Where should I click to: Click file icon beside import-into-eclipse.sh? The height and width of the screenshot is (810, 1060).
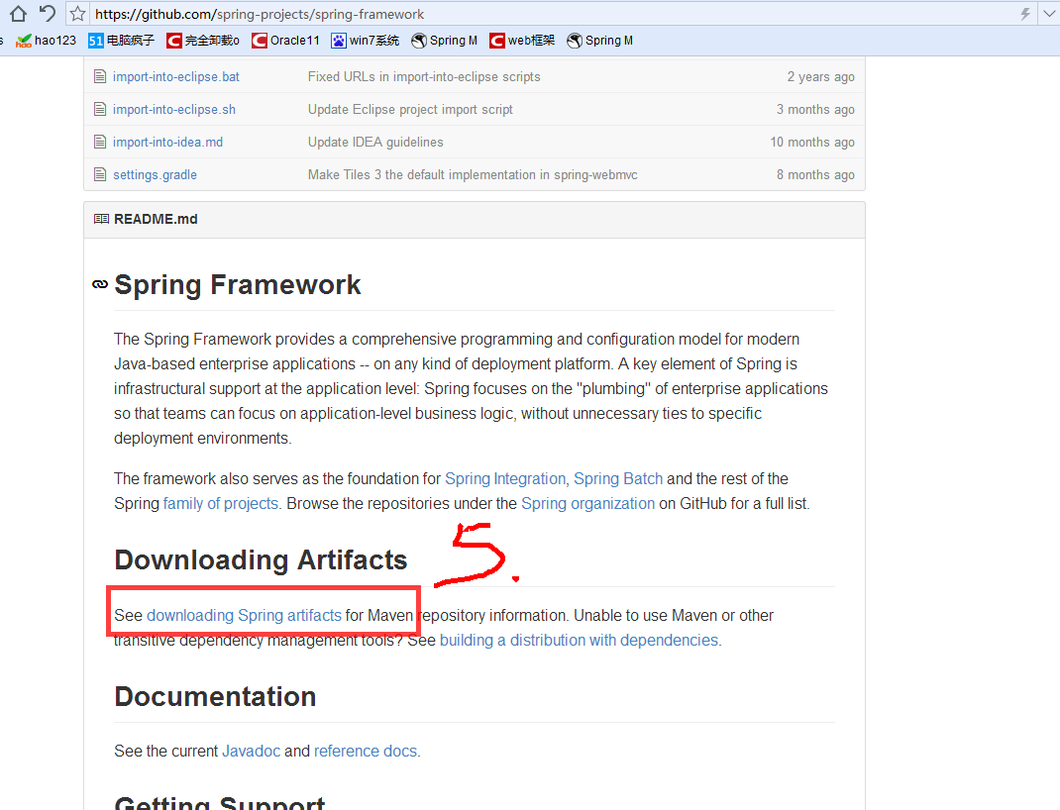point(100,109)
